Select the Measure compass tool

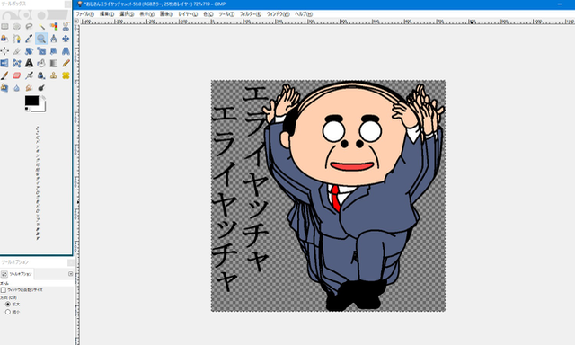point(54,39)
